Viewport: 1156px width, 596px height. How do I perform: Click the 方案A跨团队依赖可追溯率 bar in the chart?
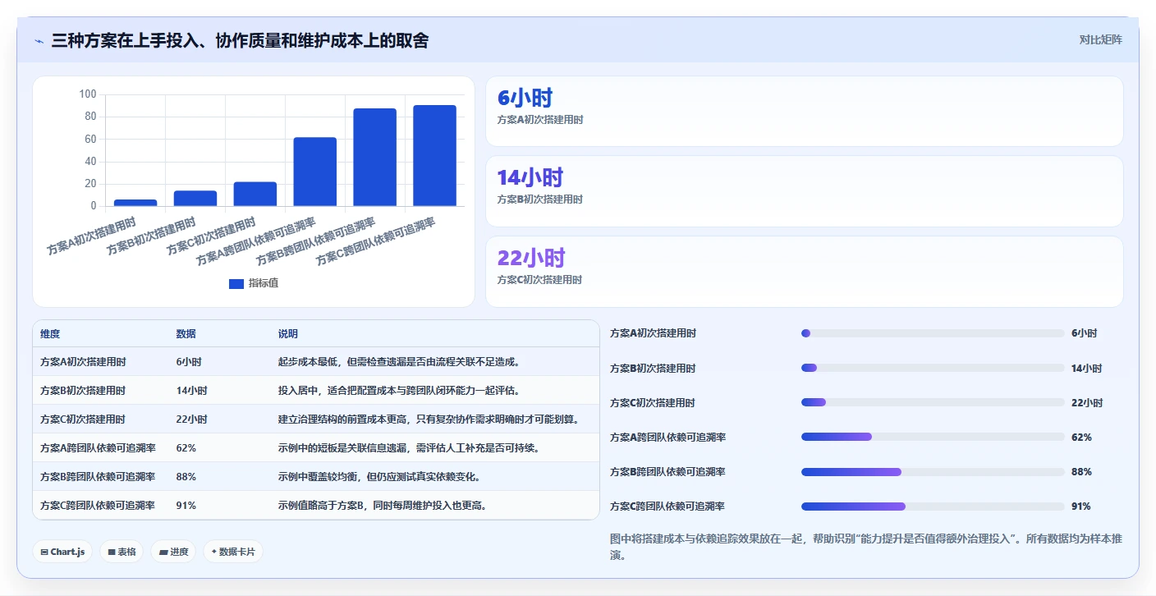[x=315, y=172]
